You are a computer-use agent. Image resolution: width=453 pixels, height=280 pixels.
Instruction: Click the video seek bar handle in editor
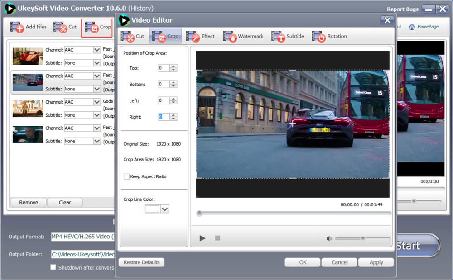[199, 214]
